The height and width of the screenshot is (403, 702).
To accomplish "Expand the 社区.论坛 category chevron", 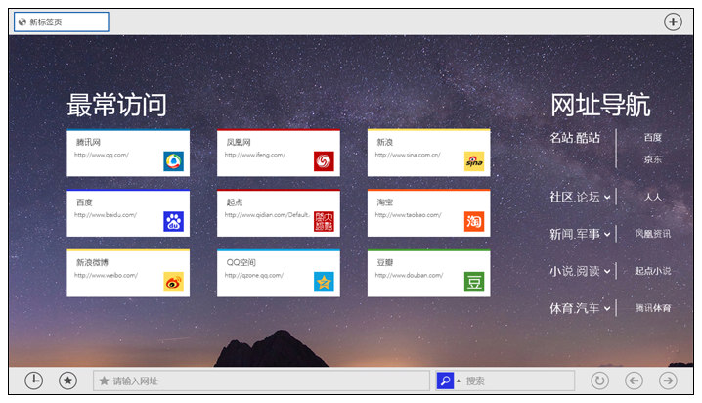I will pyautogui.click(x=607, y=197).
